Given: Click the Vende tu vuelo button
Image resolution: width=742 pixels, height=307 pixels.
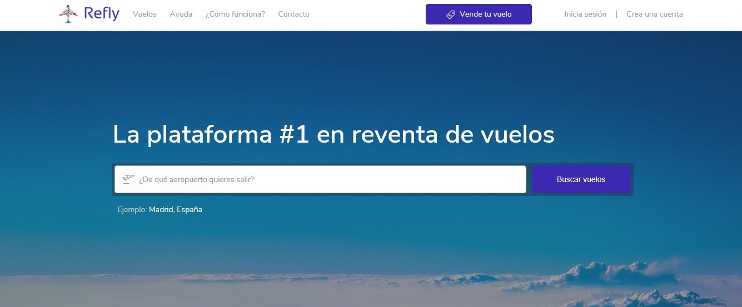Looking at the screenshot, I should [x=479, y=14].
